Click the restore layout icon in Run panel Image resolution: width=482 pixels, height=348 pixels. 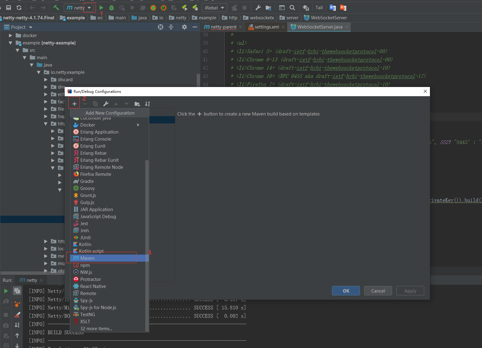point(17,291)
